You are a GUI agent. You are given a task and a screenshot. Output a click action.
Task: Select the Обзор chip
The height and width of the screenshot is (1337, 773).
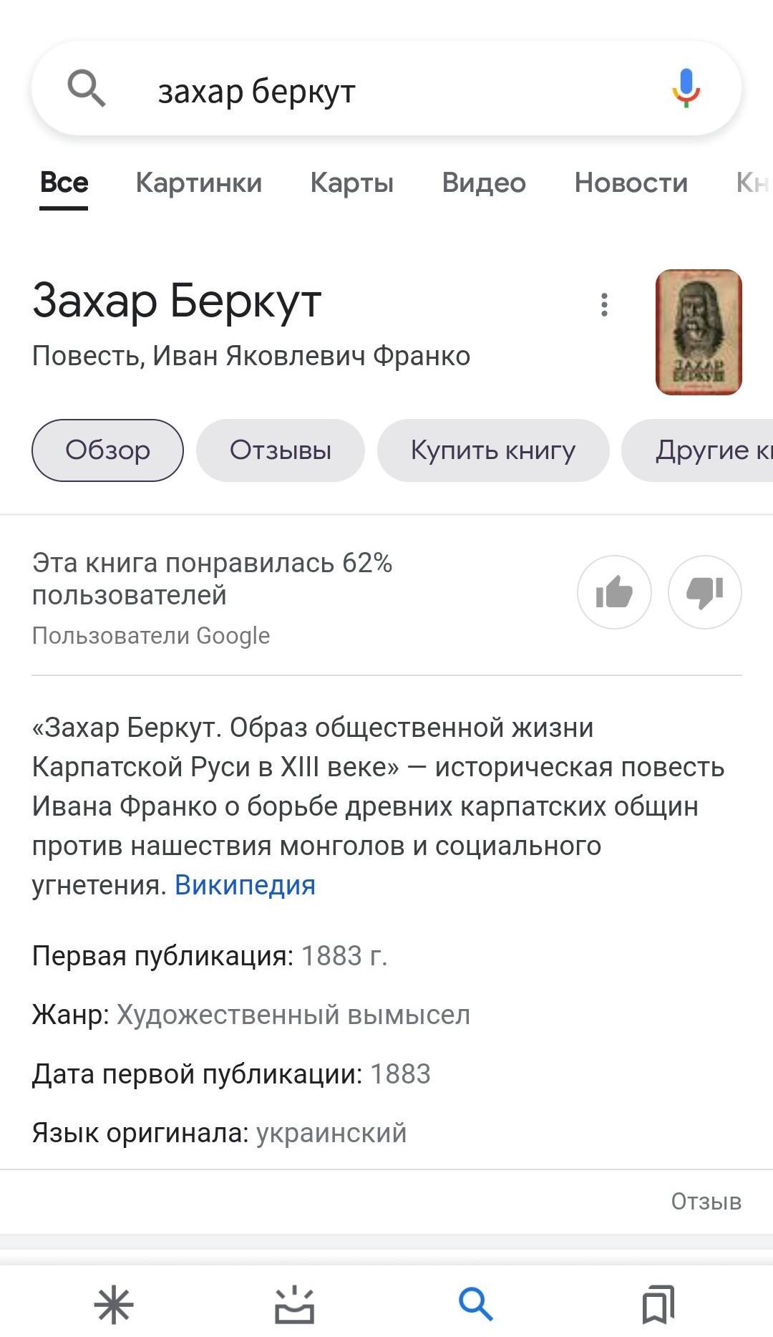(107, 450)
